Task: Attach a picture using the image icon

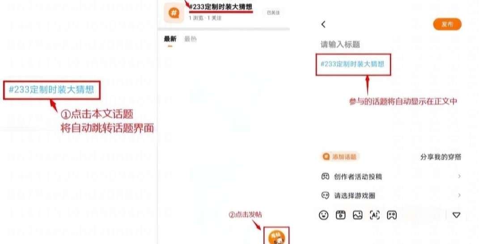Action: coord(358,215)
